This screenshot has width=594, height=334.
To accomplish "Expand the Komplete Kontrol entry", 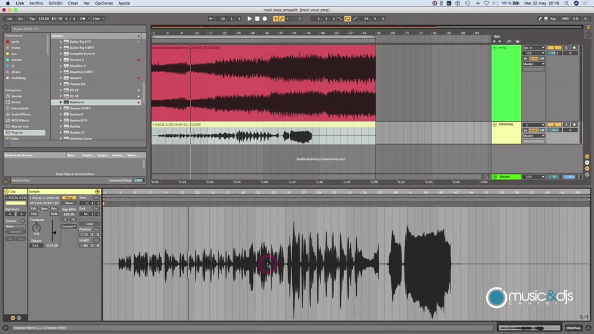I will pos(61,54).
